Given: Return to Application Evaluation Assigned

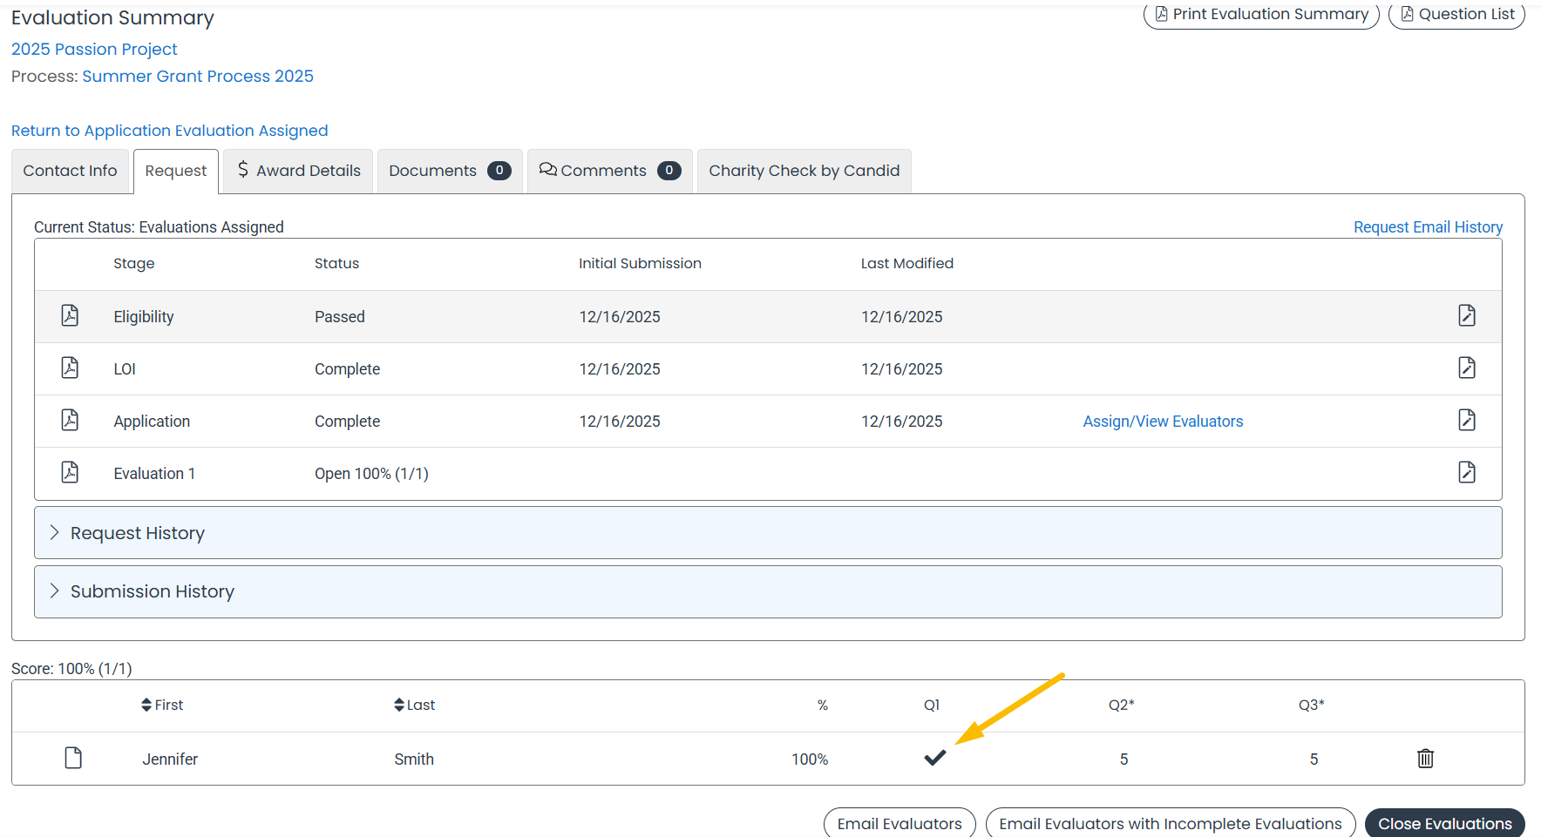Looking at the screenshot, I should click(x=170, y=131).
